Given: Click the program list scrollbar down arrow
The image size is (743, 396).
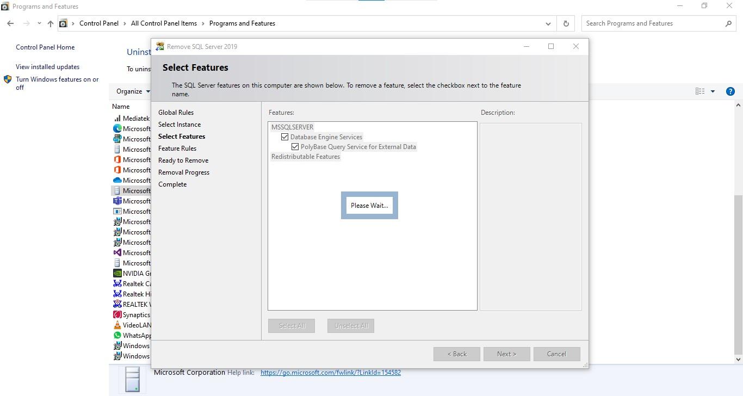Looking at the screenshot, I should pyautogui.click(x=738, y=359).
